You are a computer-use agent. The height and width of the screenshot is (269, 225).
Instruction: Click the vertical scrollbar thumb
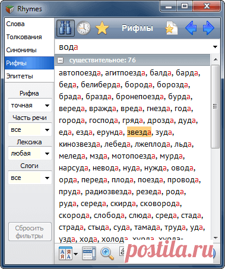[216, 106]
